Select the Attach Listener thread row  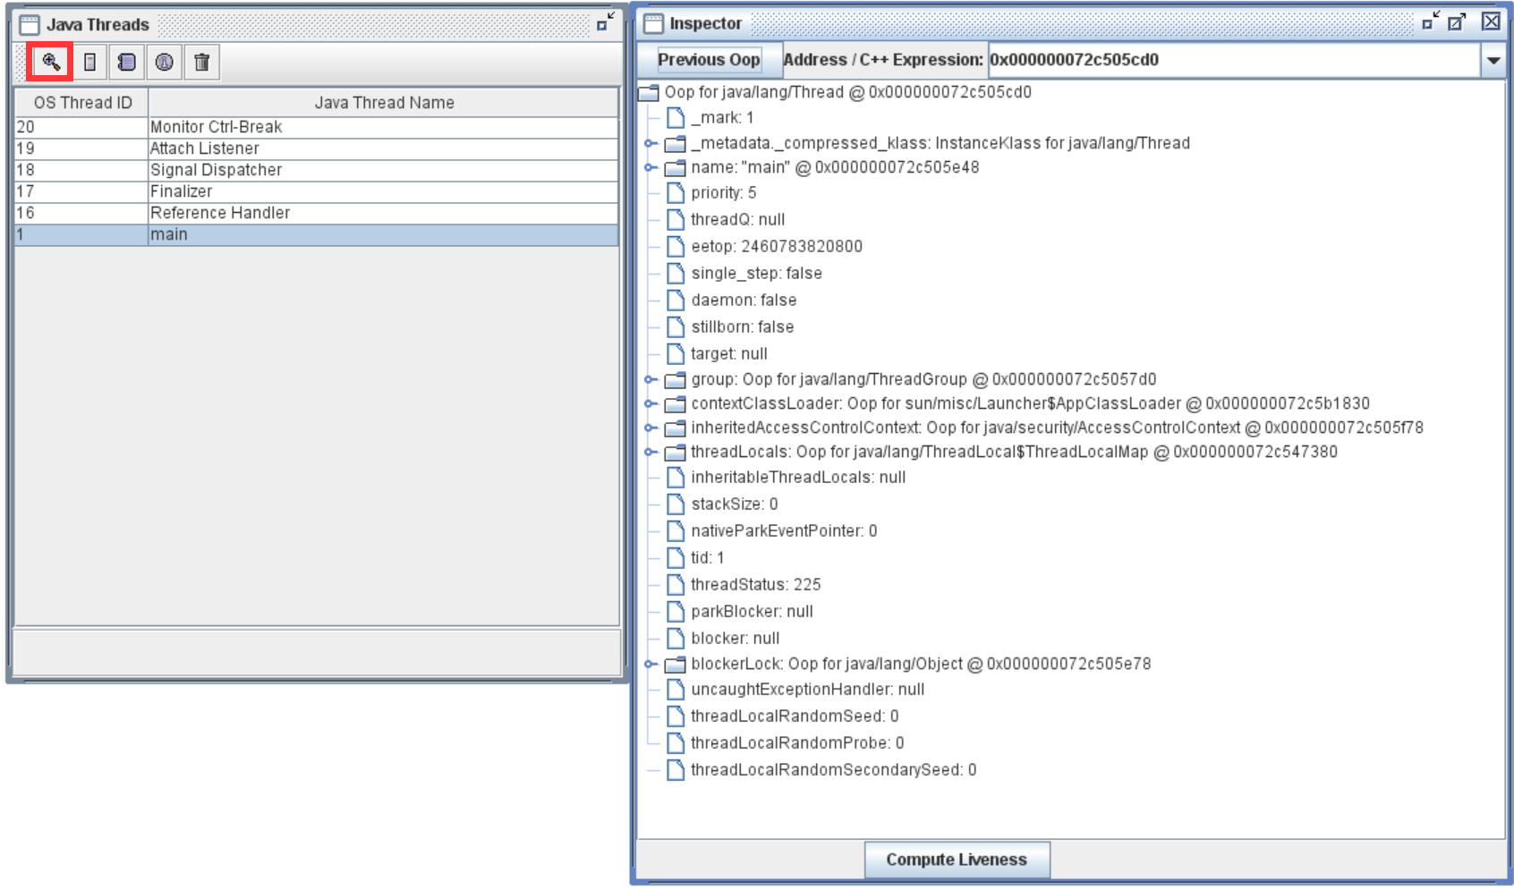(x=317, y=148)
